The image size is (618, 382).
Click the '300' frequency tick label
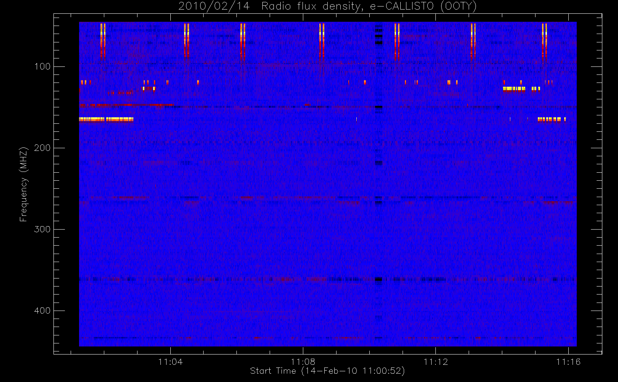point(42,229)
